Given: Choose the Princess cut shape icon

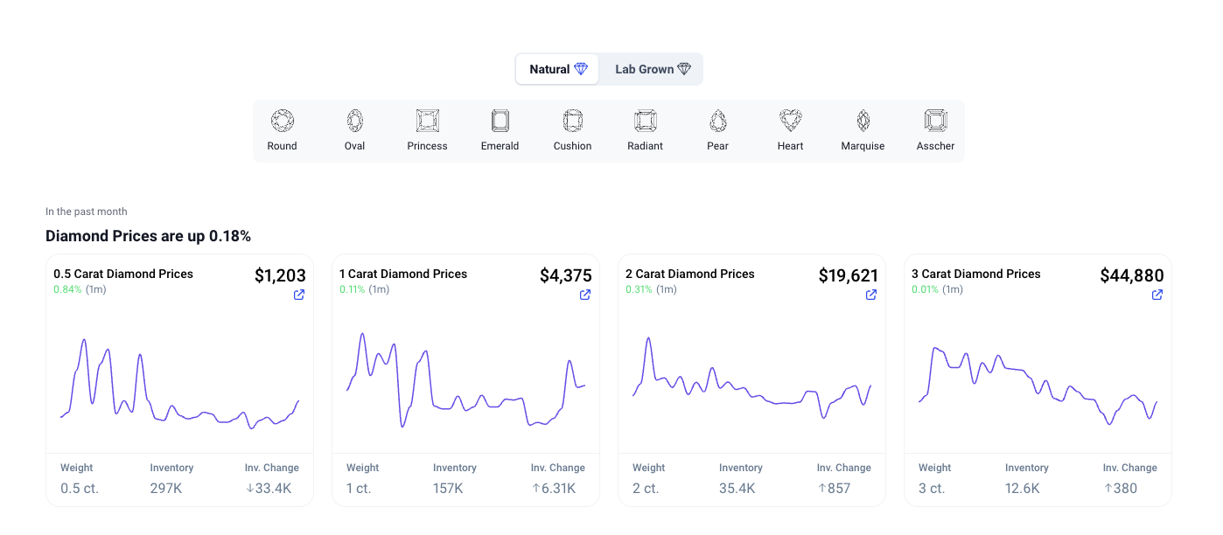Looking at the screenshot, I should [x=428, y=121].
